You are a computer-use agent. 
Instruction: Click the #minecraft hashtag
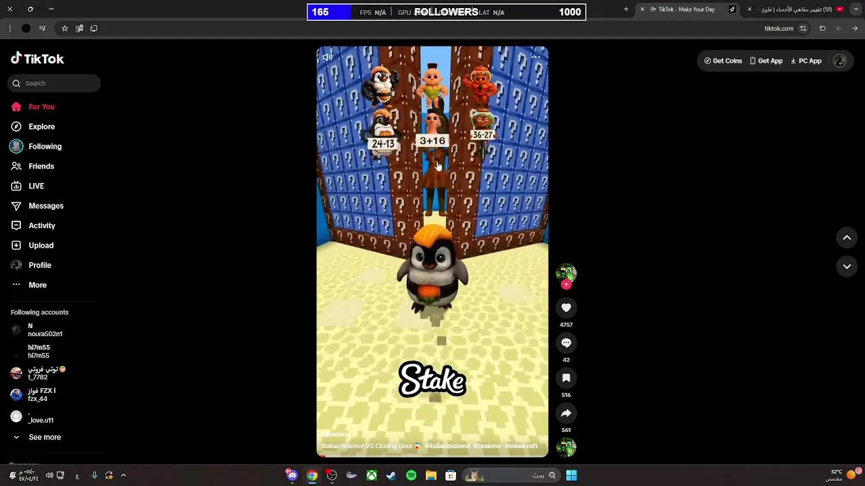pyautogui.click(x=521, y=446)
